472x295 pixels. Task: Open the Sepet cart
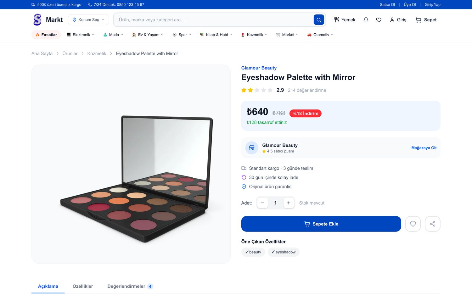(x=426, y=20)
